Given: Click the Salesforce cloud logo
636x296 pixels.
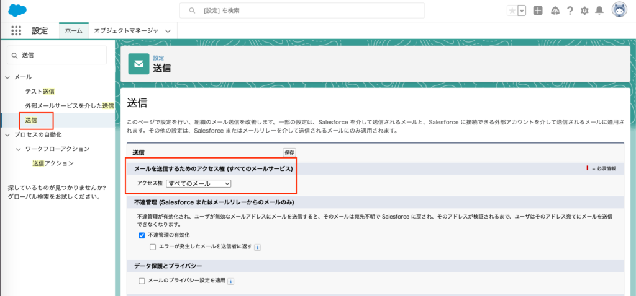Looking at the screenshot, I should (x=17, y=11).
